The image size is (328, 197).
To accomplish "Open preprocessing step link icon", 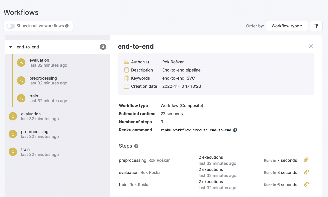I will click(x=306, y=160).
